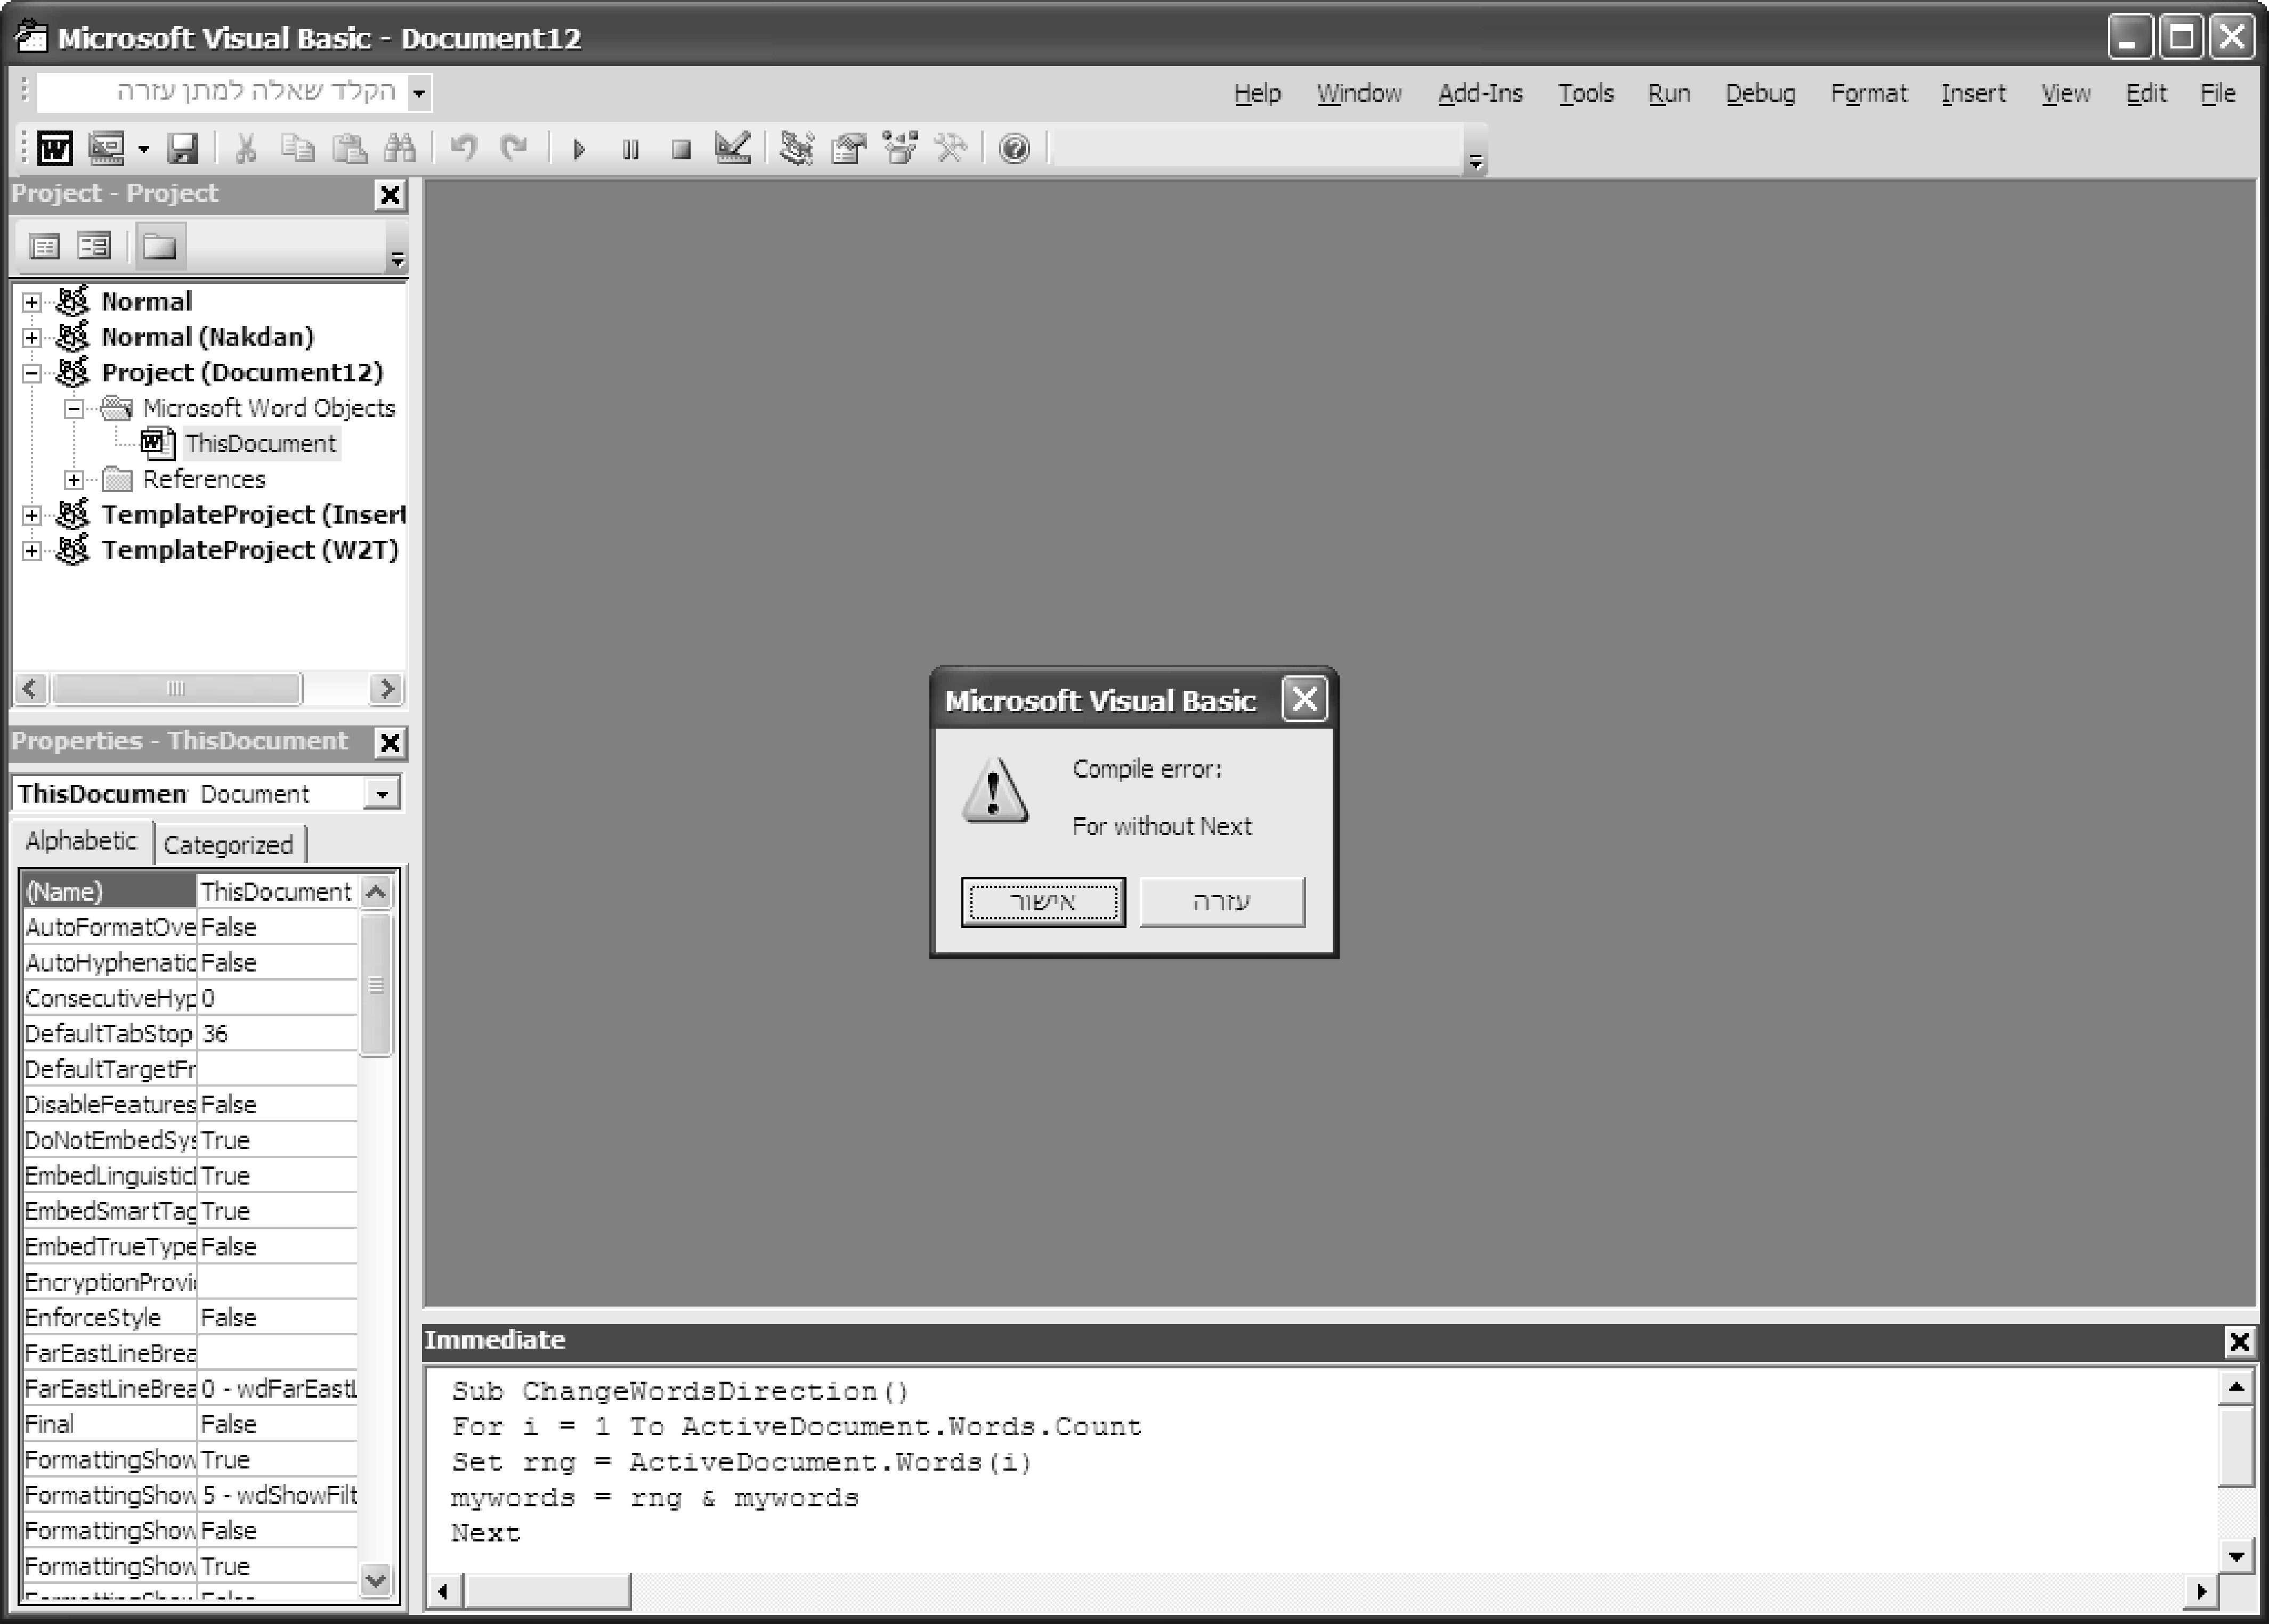Click the View Object icon in Project panel

click(x=95, y=246)
